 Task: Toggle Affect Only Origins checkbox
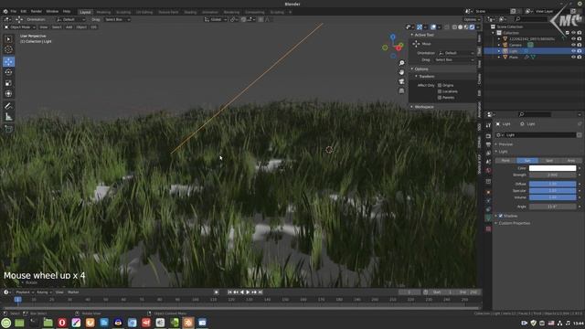pos(440,85)
